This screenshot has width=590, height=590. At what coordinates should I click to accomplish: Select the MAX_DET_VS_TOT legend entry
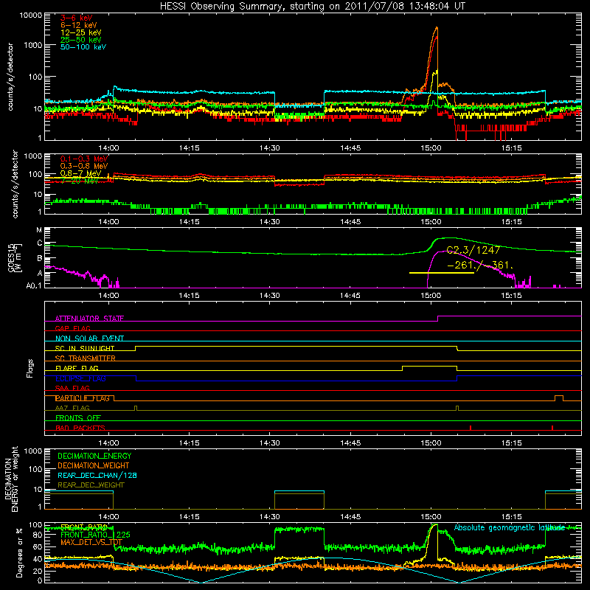coord(91,542)
